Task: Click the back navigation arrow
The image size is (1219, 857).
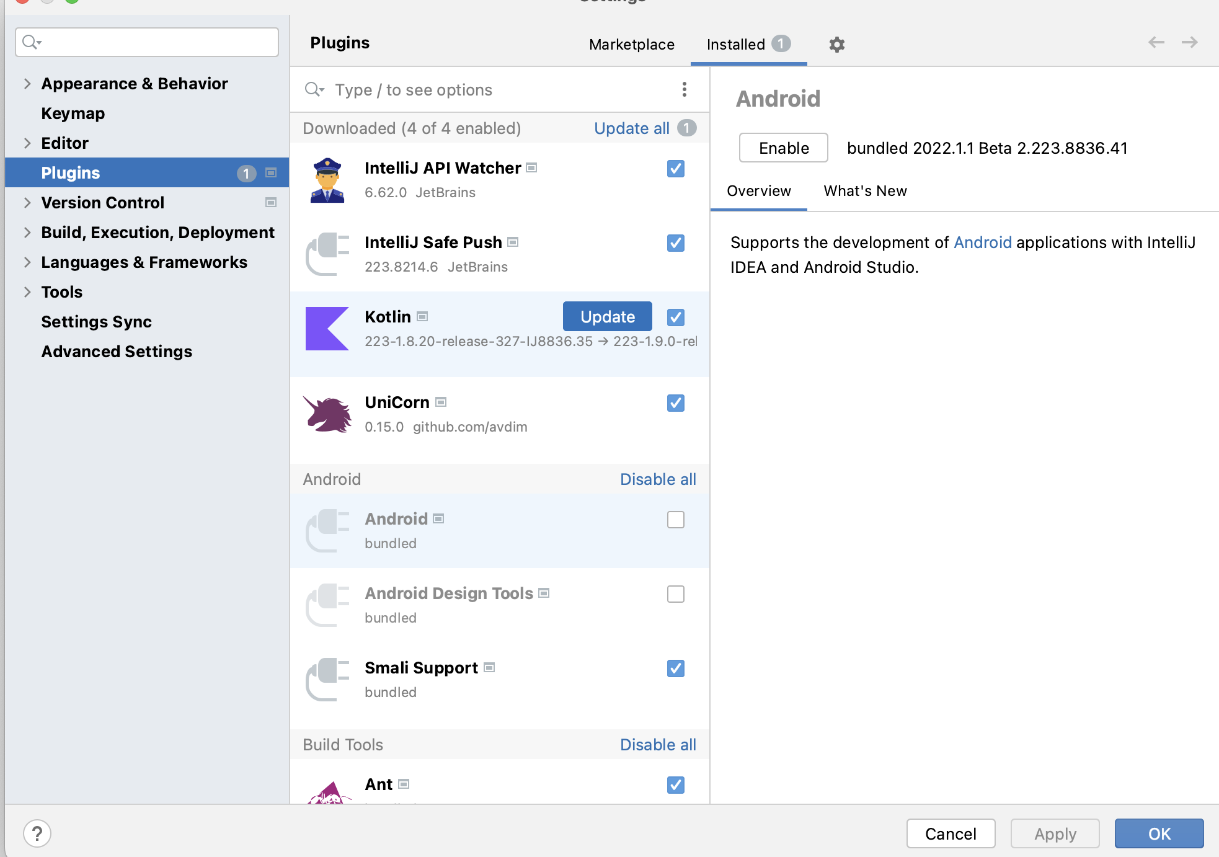Action: coord(1155,43)
